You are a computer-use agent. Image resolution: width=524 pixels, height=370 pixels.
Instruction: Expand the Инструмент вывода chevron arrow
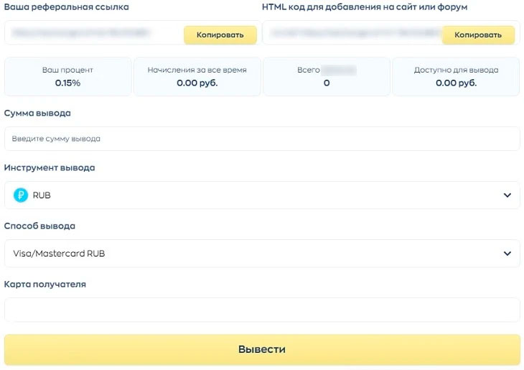pyautogui.click(x=507, y=195)
